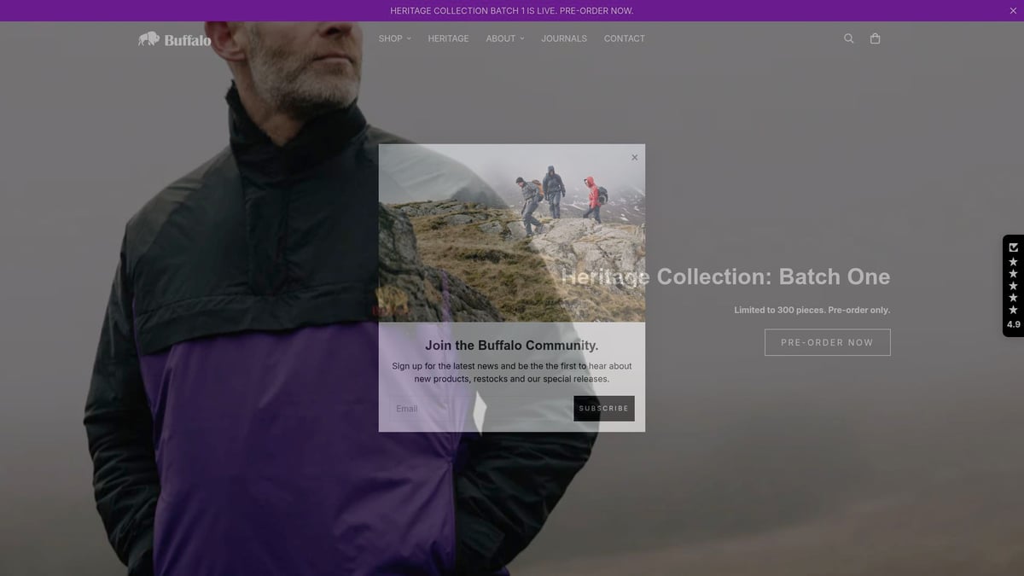This screenshot has height=576, width=1024.
Task: Open the shopping bag cart icon
Action: click(x=875, y=38)
